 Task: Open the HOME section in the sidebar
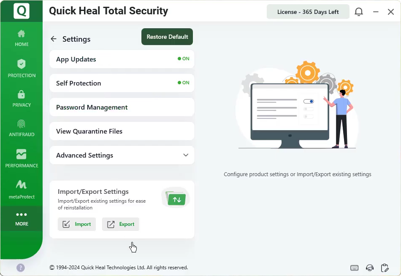(21, 38)
